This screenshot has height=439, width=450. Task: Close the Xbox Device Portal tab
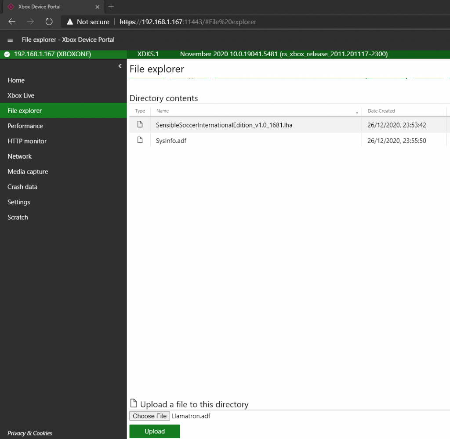pyautogui.click(x=97, y=7)
